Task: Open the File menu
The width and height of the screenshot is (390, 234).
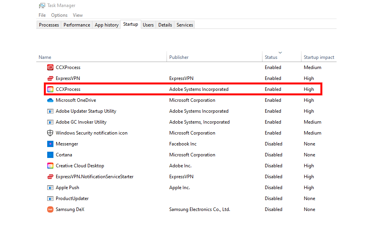Action: (42, 15)
